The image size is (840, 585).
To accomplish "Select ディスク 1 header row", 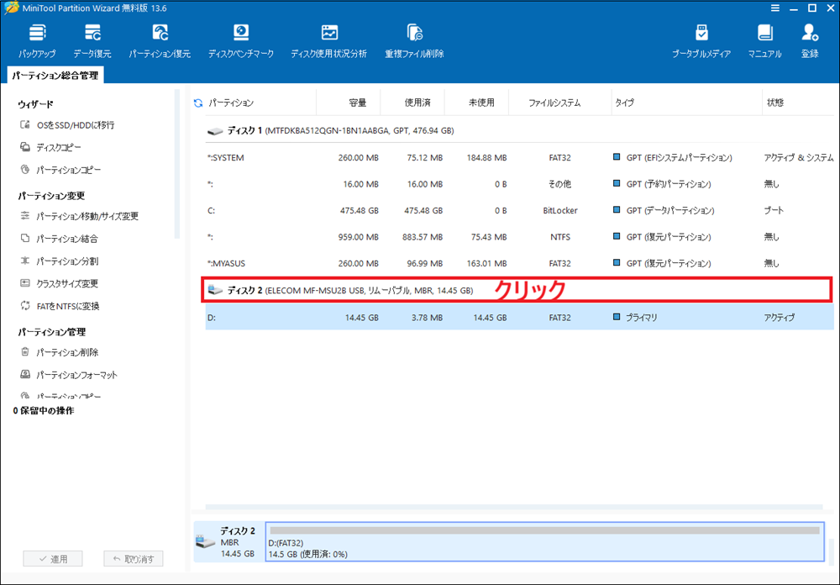I will 518,131.
